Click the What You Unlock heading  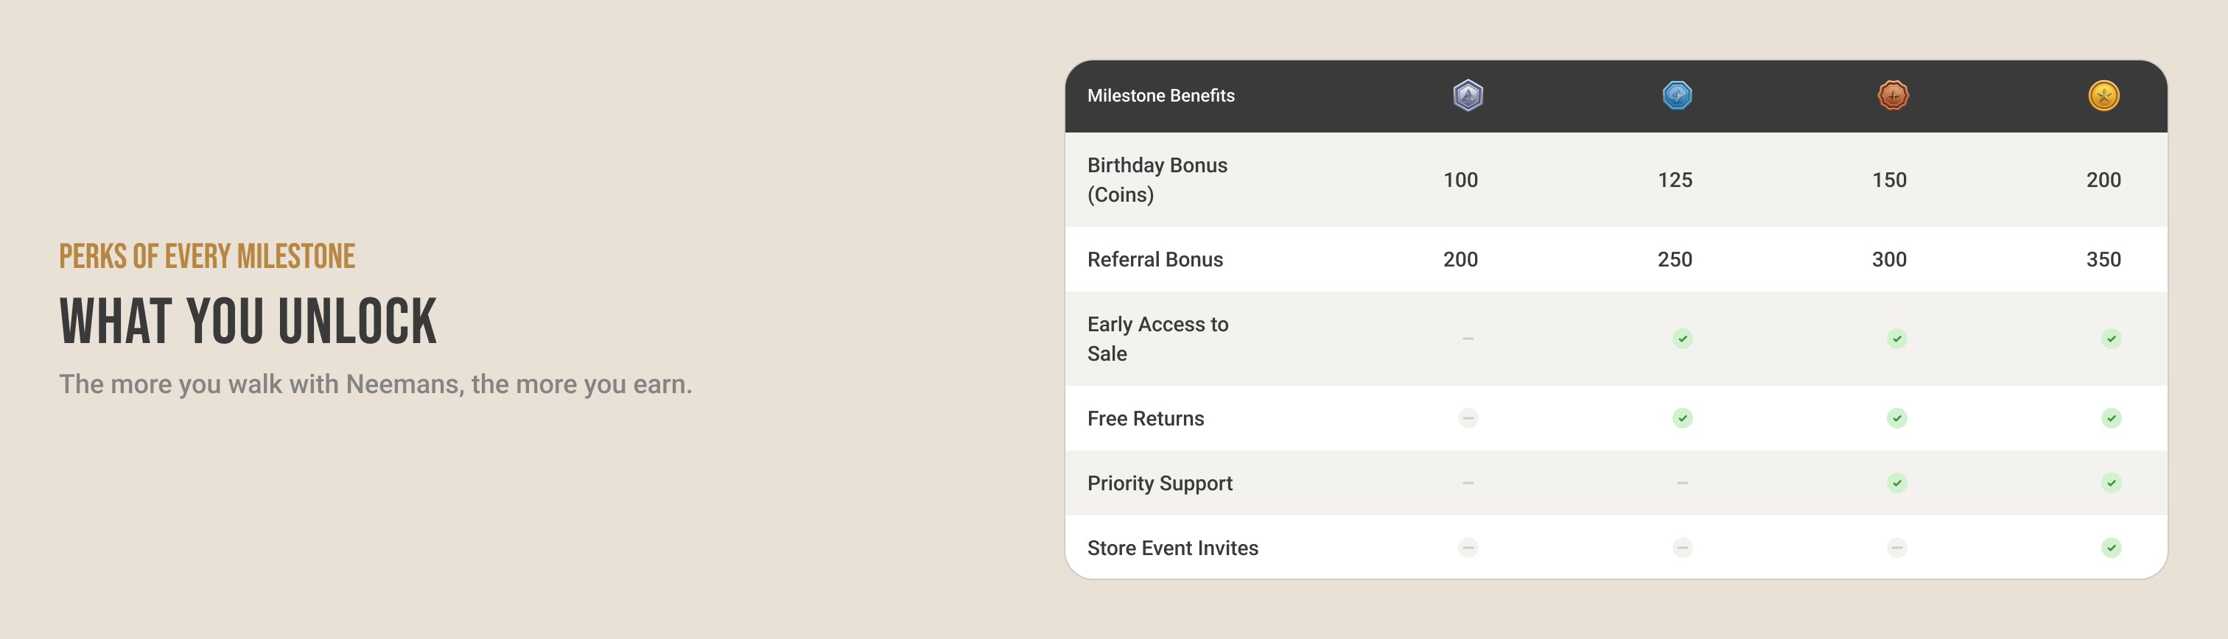pos(248,322)
